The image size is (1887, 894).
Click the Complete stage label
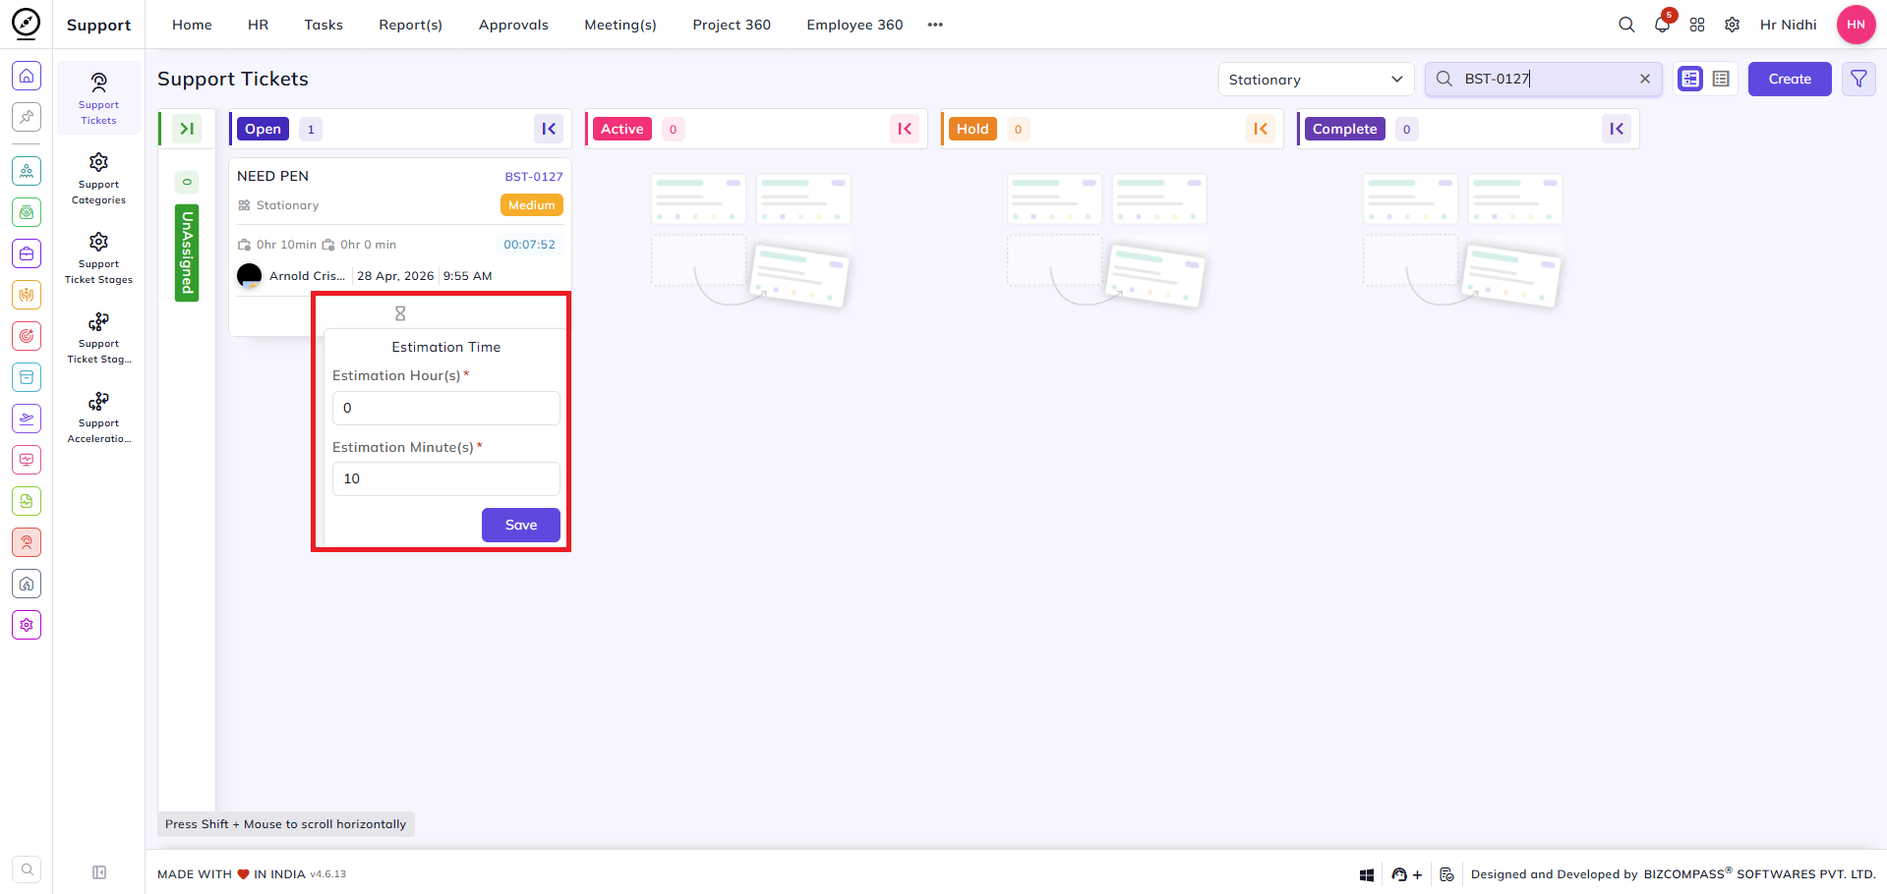coord(1344,129)
